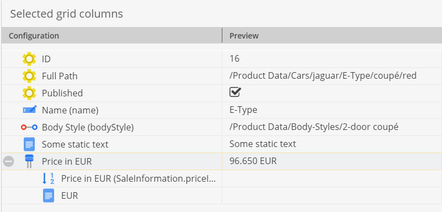Click preview path Body-Styles/2-door coupé
Screen dimensions: 442x212
pyautogui.click(x=314, y=127)
